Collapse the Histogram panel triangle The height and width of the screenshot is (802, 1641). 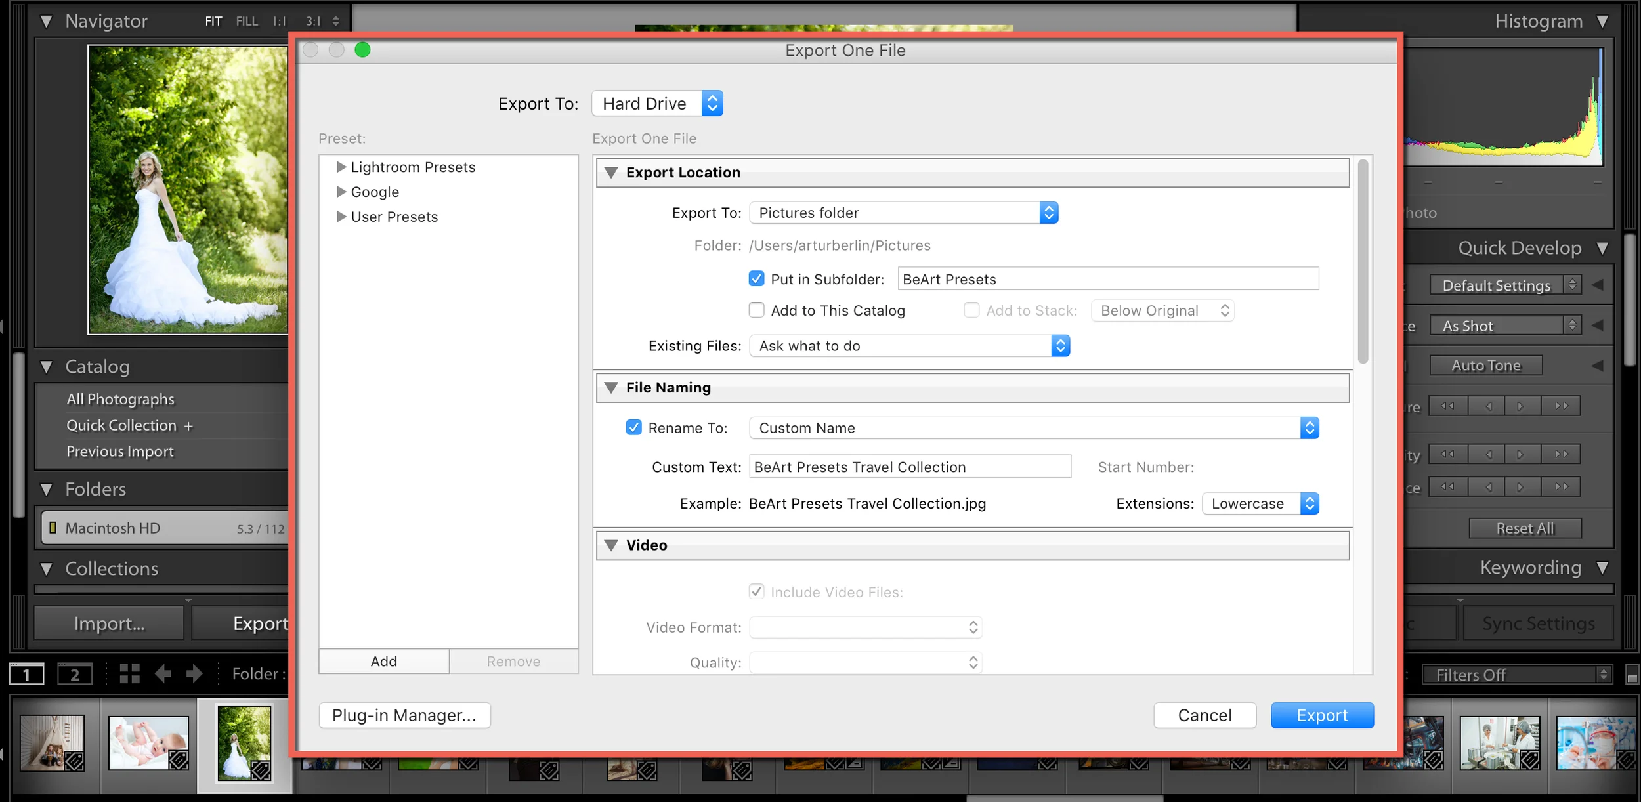[x=1602, y=21]
